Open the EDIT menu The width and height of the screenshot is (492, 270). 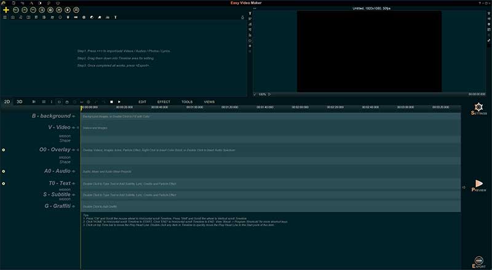tap(143, 102)
